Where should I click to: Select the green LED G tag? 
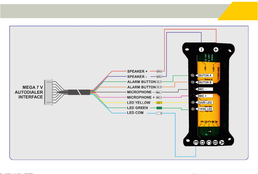coord(159,108)
